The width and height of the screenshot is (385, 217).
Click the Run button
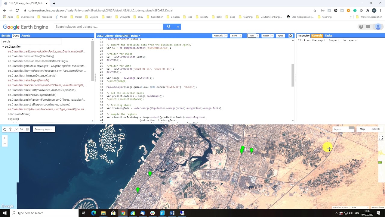tap(251, 36)
